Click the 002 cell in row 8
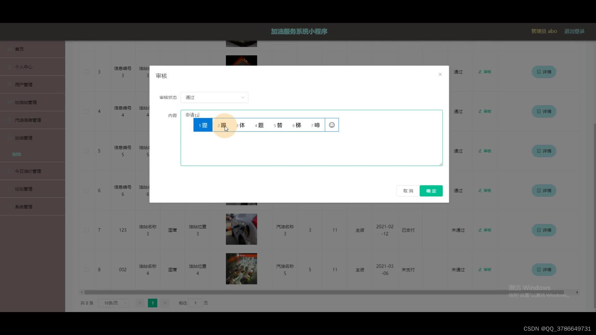The height and width of the screenshot is (335, 596). click(123, 270)
